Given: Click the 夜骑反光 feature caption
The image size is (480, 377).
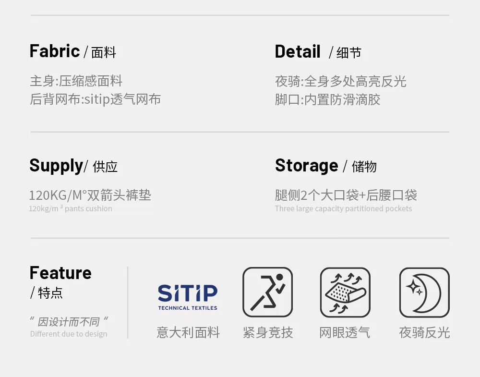Looking at the screenshot, I should (424, 332).
